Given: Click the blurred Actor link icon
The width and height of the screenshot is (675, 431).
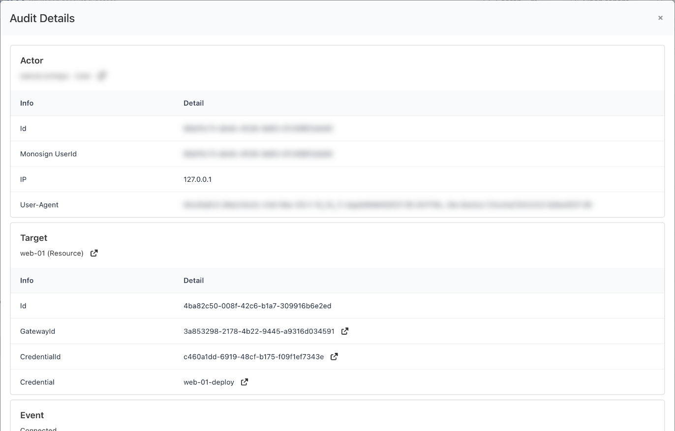Looking at the screenshot, I should (x=102, y=76).
